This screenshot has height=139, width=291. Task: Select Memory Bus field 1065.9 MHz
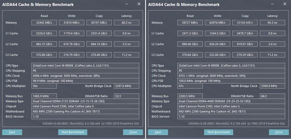tap(44, 96)
